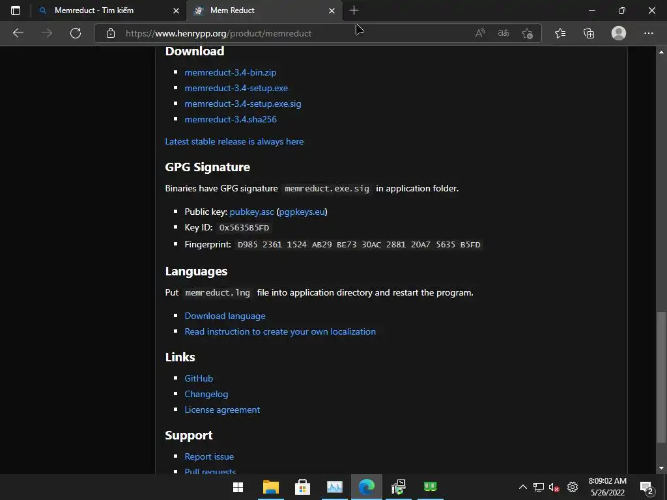The width and height of the screenshot is (667, 500).
Task: Open memreduct-3.4-setup.exe.sig link
Action: click(x=243, y=104)
